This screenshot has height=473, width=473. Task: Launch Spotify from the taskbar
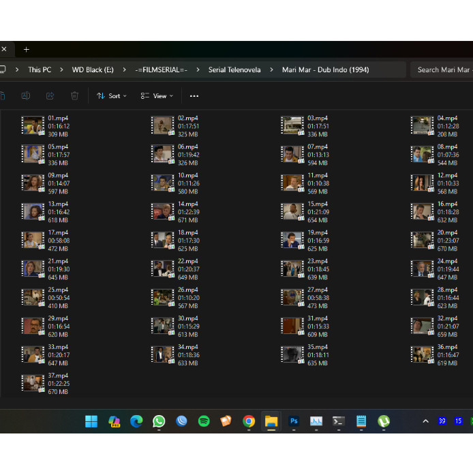point(204,421)
